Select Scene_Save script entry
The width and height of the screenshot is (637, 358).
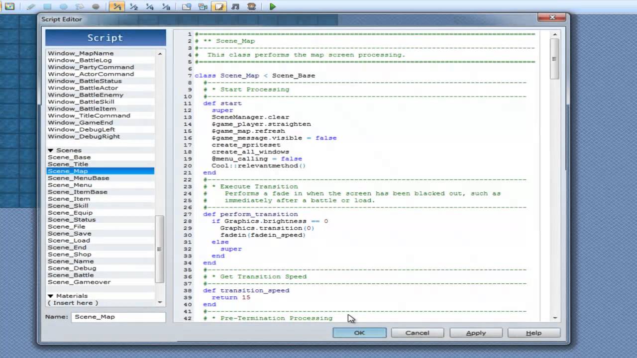pos(101,234)
